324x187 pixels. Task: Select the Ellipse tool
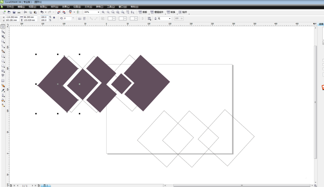[3, 61]
